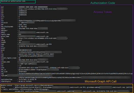Click the "aio" claim label
The image size is (134, 93).
pyautogui.click(x=2, y=21)
